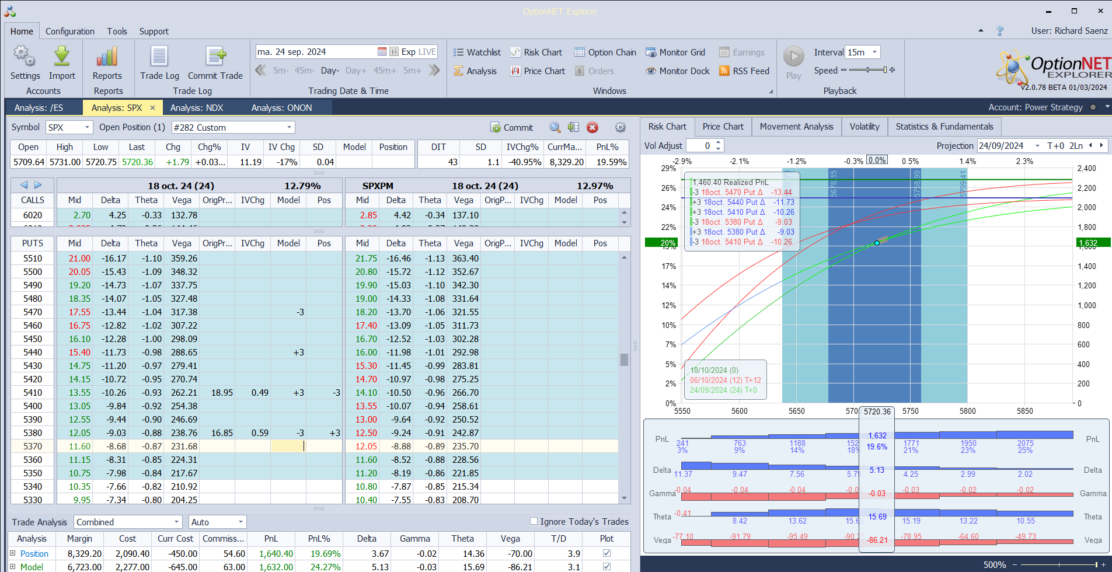Open the Tools ribbon tab
This screenshot has width=1112, height=572.
click(117, 31)
